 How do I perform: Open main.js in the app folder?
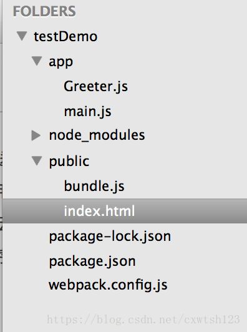click(x=87, y=112)
